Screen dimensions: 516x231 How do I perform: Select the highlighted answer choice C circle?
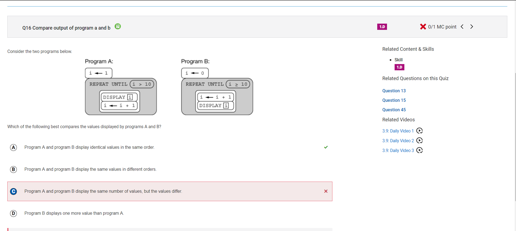pos(13,191)
